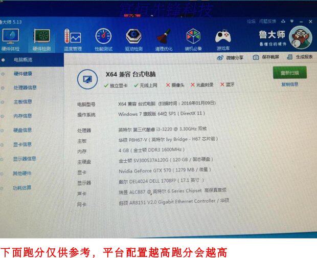The image size is (317, 258).
Task: Click the 复制信息 link
Action: pyautogui.click(x=290, y=84)
